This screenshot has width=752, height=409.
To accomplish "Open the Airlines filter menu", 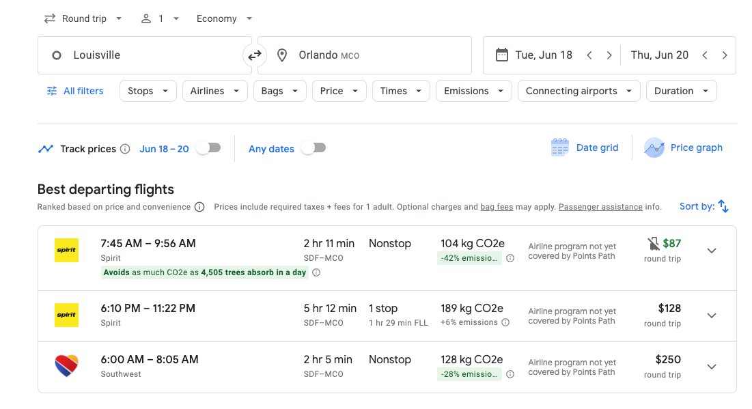I will click(214, 91).
